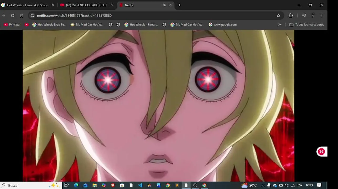
Task: Switch to the ESTRENO GOLEADOR YouTube tab
Action: point(86,5)
